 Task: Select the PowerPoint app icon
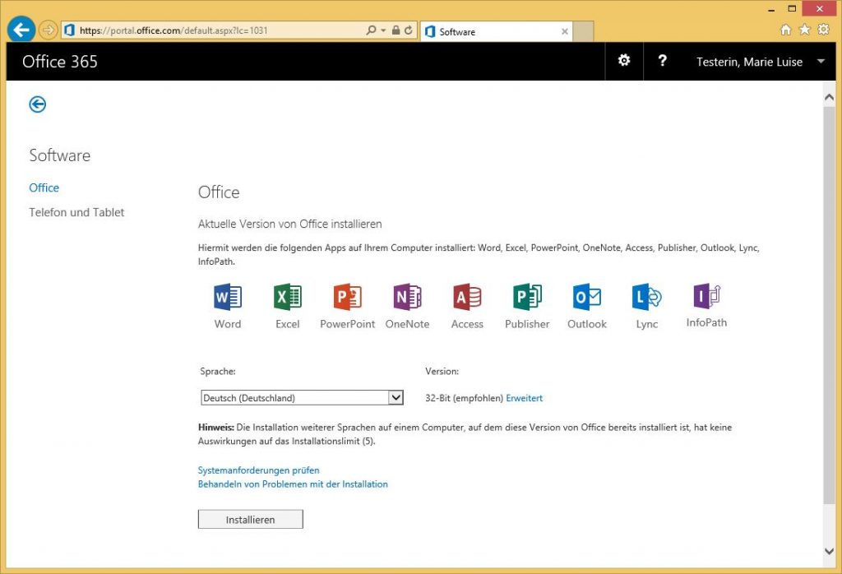348,297
